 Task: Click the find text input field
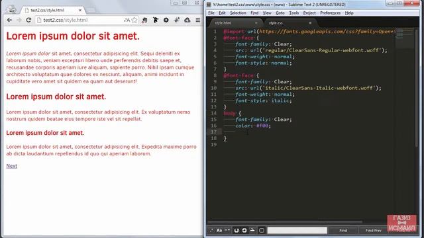point(297,231)
